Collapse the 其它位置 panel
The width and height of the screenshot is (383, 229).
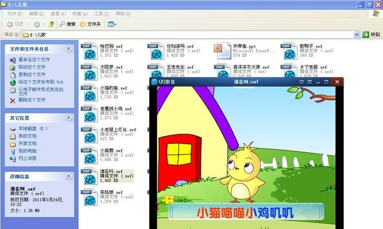(69, 118)
